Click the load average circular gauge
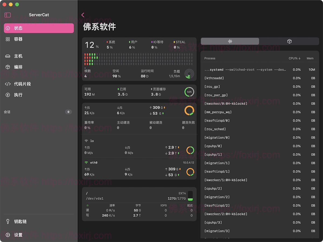 [189, 74]
